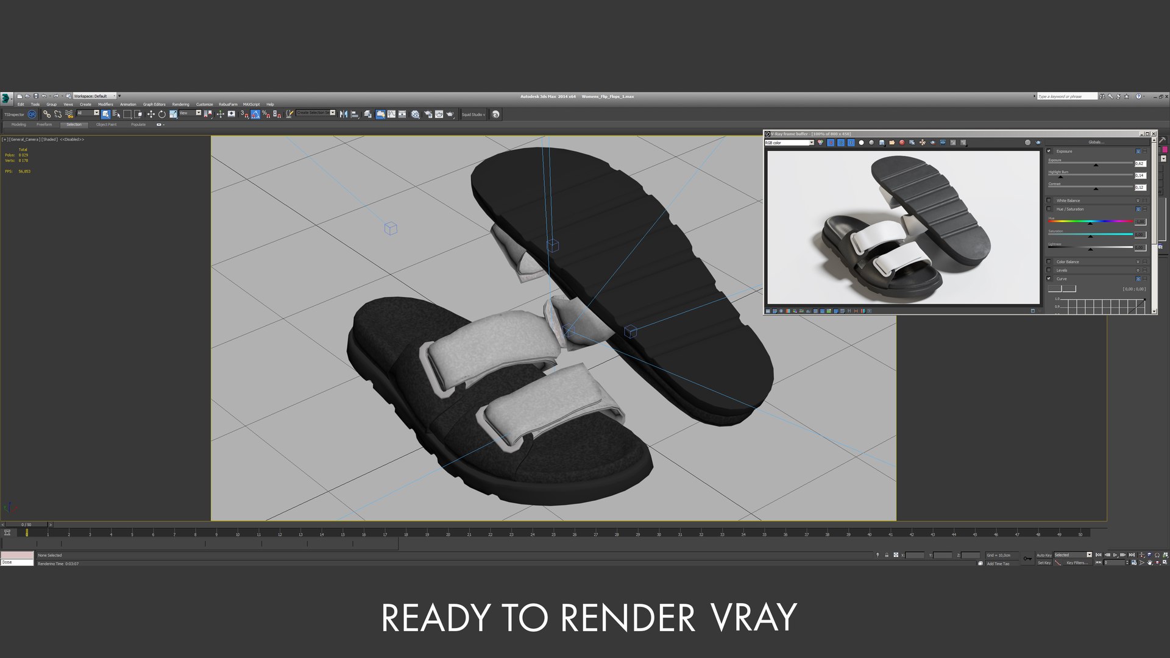Open the Mirror tool

344,114
